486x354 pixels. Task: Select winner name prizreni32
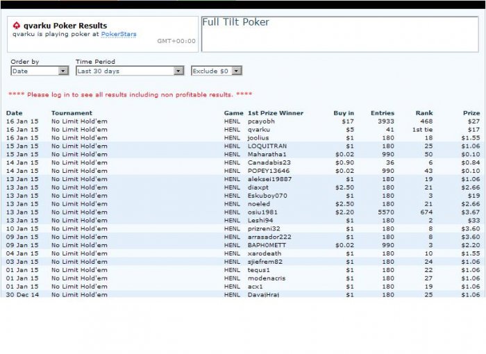coord(264,229)
